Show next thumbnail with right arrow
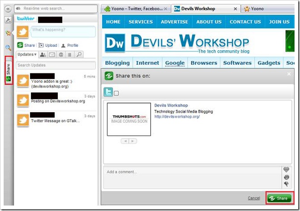 [133, 141]
